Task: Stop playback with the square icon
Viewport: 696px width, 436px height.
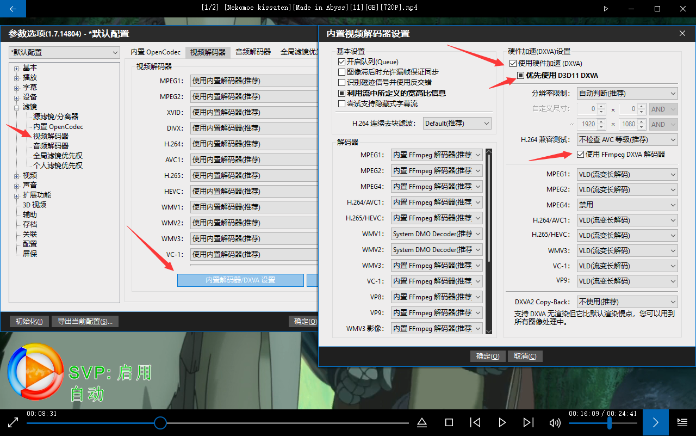Action: [x=449, y=422]
